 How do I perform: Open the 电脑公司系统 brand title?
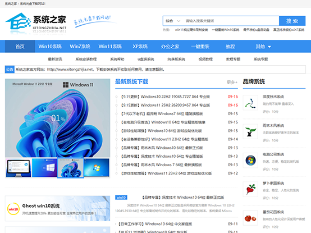click(273, 154)
